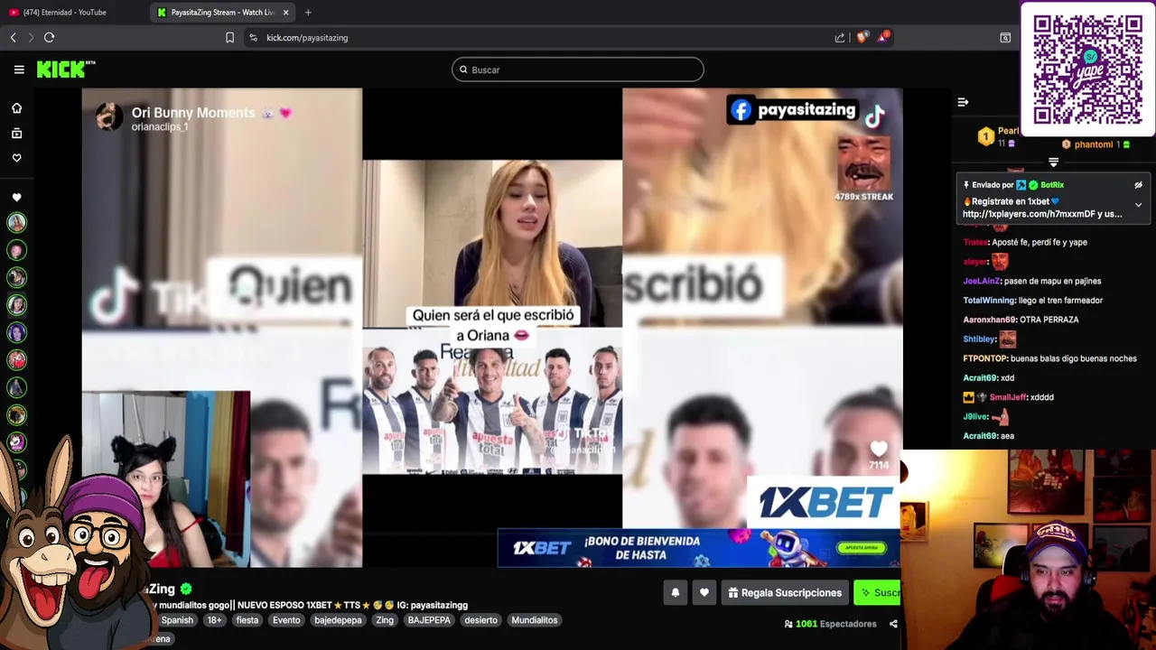
Task: Click FTPONTOP username in chat
Action: pyautogui.click(x=985, y=358)
